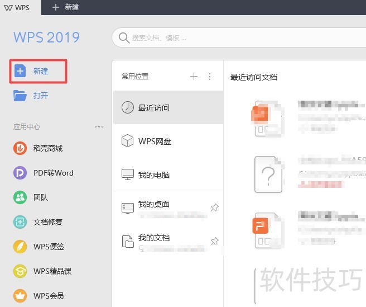Click the 应用中心 section label
The image size is (366, 307).
coord(27,126)
